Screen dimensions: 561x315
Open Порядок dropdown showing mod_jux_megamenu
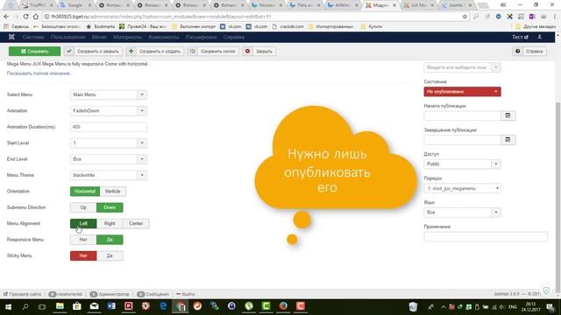tap(462, 188)
